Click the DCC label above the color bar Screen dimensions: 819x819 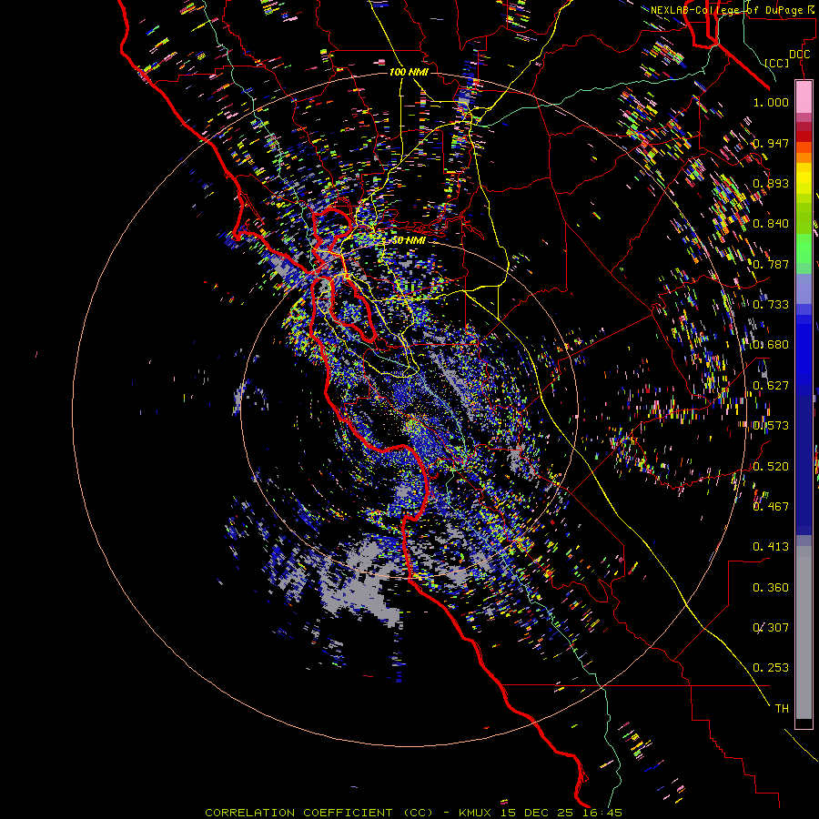point(799,55)
